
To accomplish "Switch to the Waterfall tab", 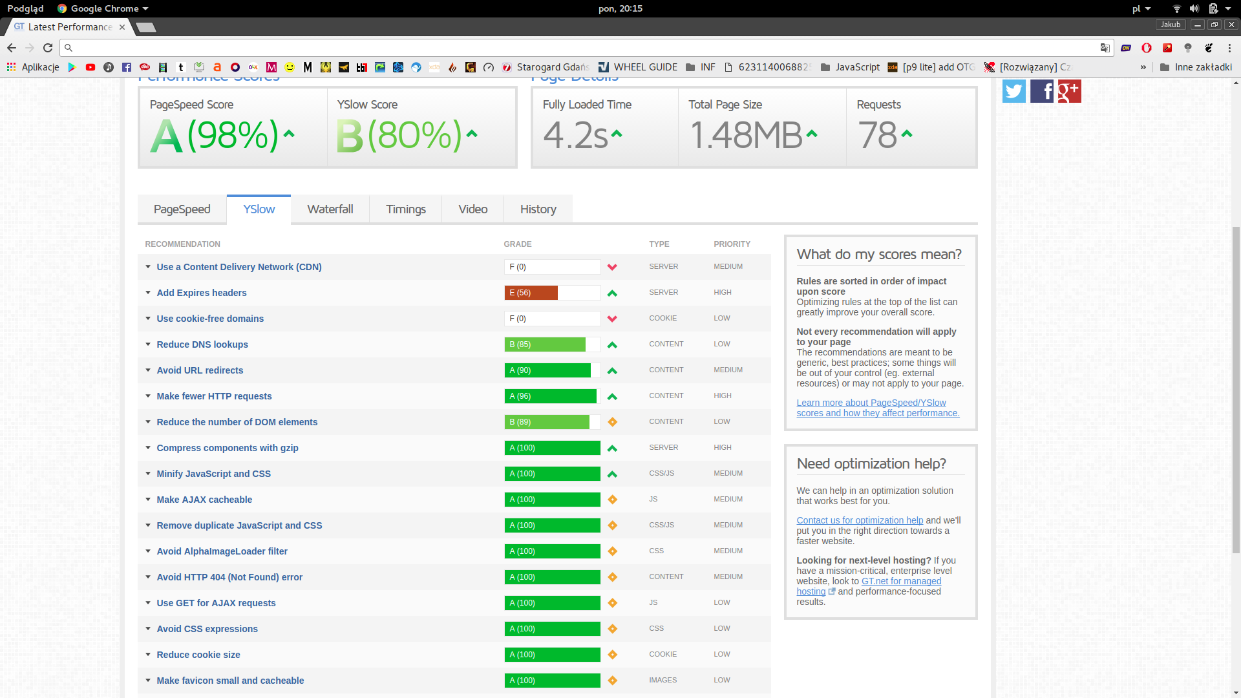I will point(330,209).
